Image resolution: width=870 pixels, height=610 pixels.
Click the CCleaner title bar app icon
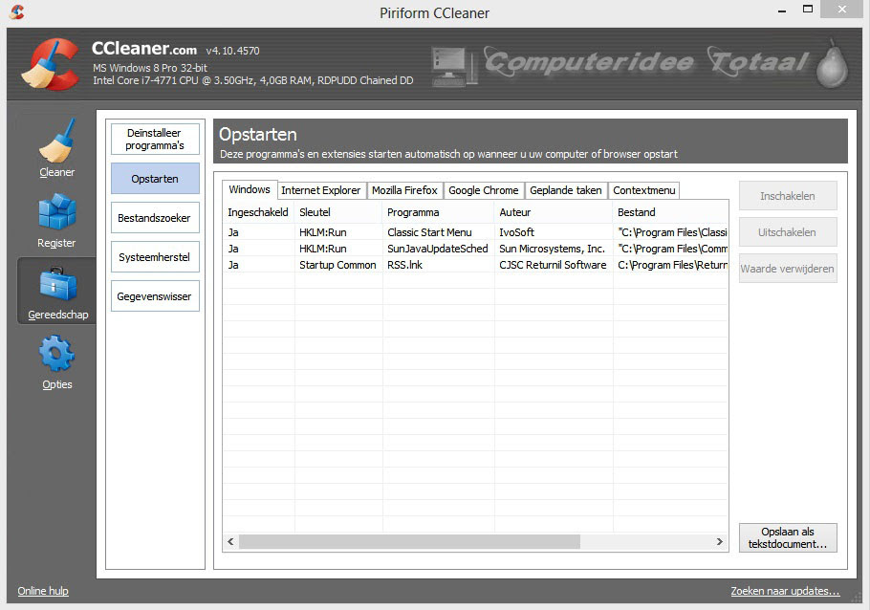[17, 11]
